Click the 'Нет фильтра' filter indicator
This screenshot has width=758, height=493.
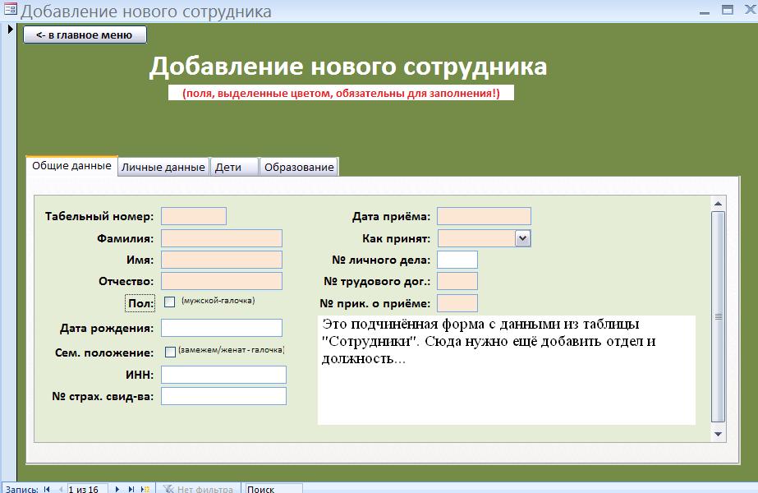(x=198, y=489)
